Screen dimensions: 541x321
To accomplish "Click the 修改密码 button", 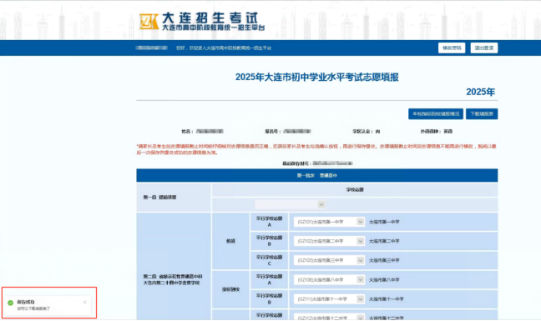I will 452,48.
